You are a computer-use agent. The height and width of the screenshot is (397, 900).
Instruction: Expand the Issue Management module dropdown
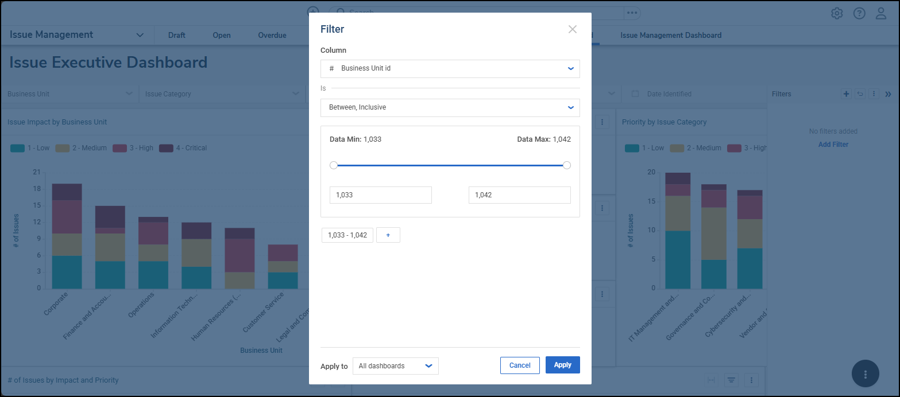click(140, 36)
